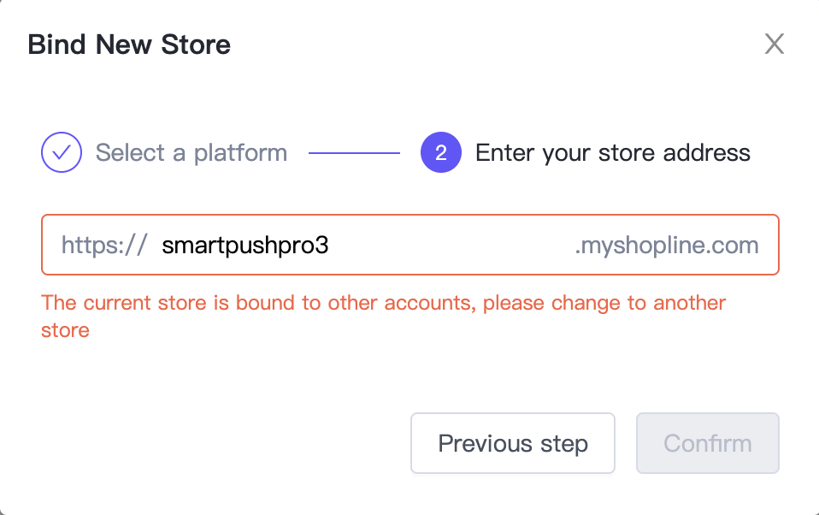Screen dimensions: 819x515
Task: Click the connector line between the steps
Action: [354, 153]
